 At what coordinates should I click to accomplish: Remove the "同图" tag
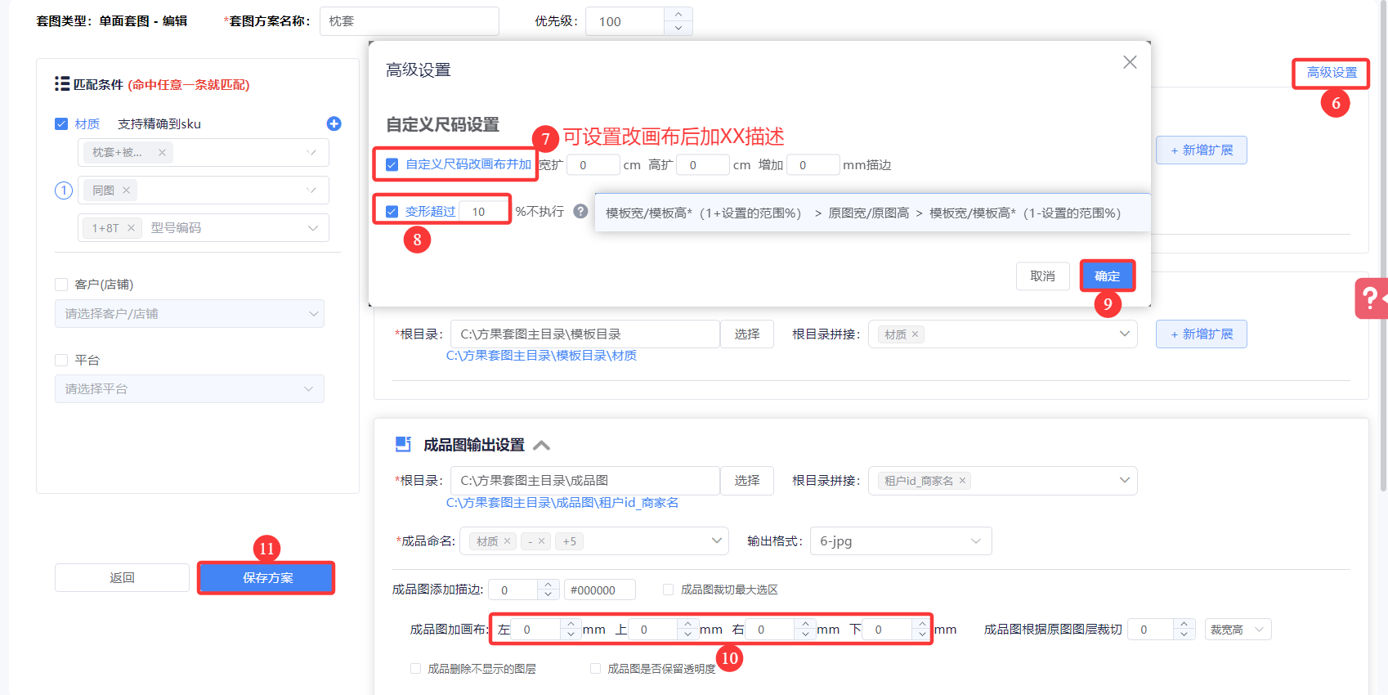(126, 191)
